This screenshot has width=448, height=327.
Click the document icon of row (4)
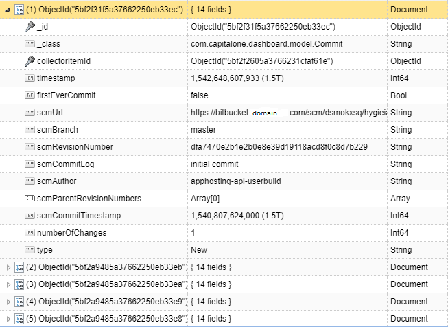coord(19,302)
